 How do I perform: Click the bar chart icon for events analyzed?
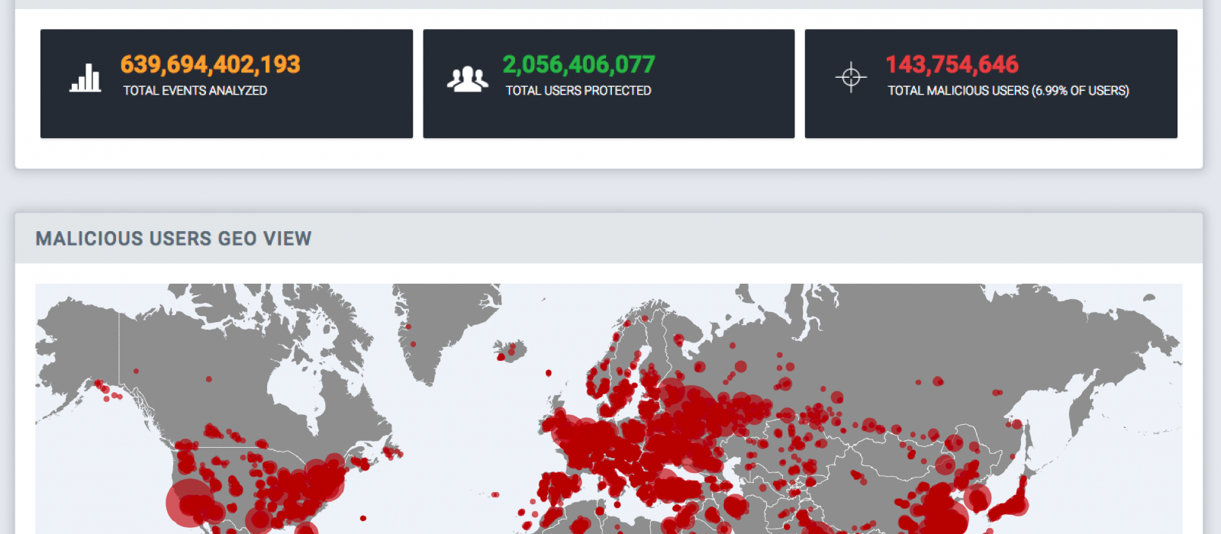click(85, 78)
